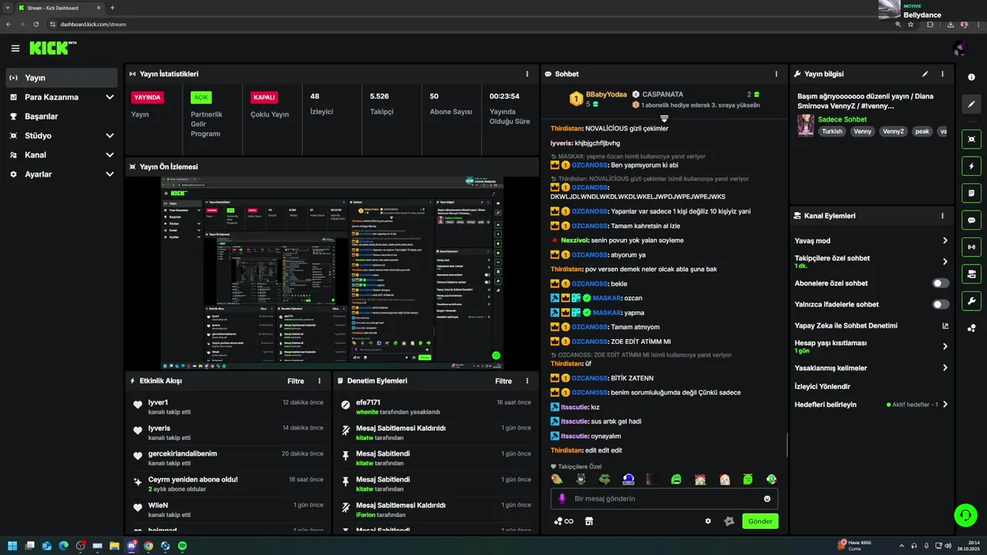Select Yayın in the sidebar
The width and height of the screenshot is (987, 555).
tap(62, 78)
